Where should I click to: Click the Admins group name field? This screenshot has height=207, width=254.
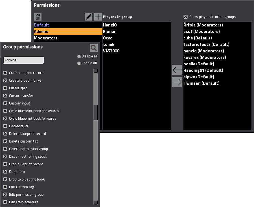click(x=23, y=60)
